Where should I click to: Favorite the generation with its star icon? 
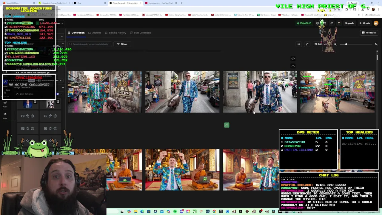pos(293,59)
